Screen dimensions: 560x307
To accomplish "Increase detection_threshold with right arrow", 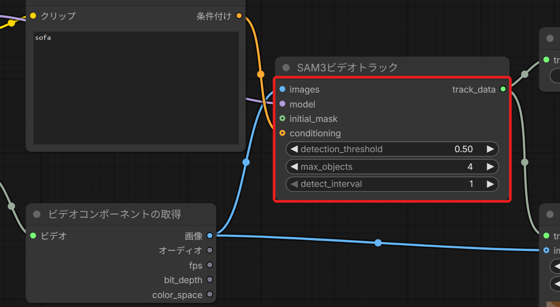I will tap(490, 149).
